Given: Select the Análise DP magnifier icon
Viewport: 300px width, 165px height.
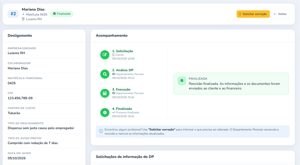Looking at the screenshot, I should click(x=105, y=74).
